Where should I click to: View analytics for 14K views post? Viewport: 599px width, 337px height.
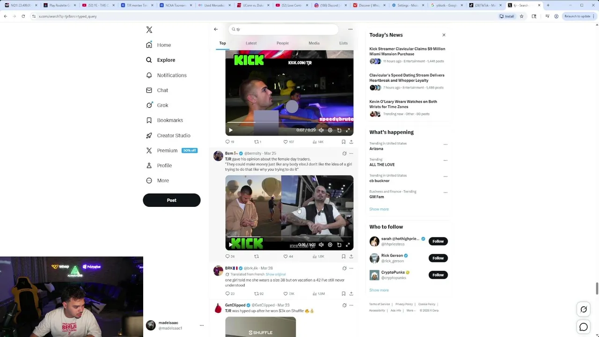pos(317,142)
